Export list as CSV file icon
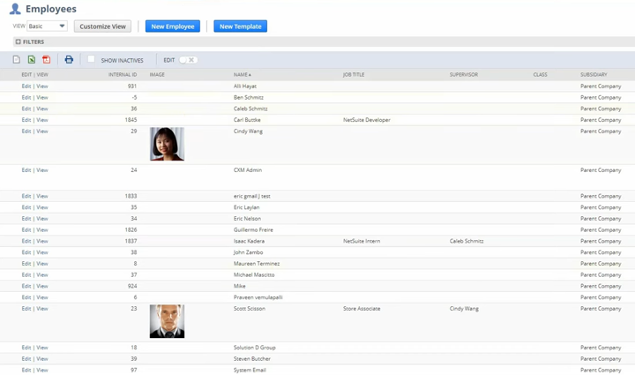This screenshot has width=635, height=375. click(x=16, y=59)
